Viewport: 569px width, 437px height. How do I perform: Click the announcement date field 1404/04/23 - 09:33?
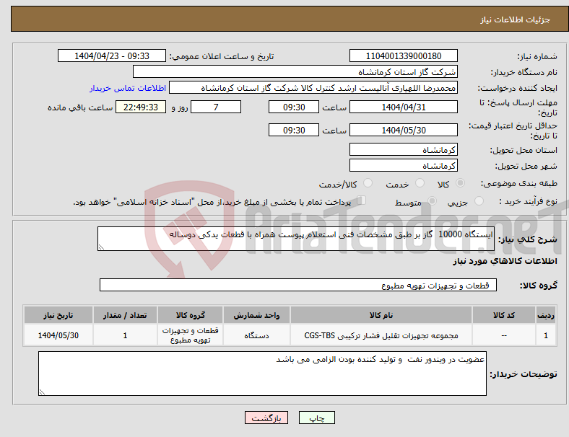pyautogui.click(x=112, y=56)
